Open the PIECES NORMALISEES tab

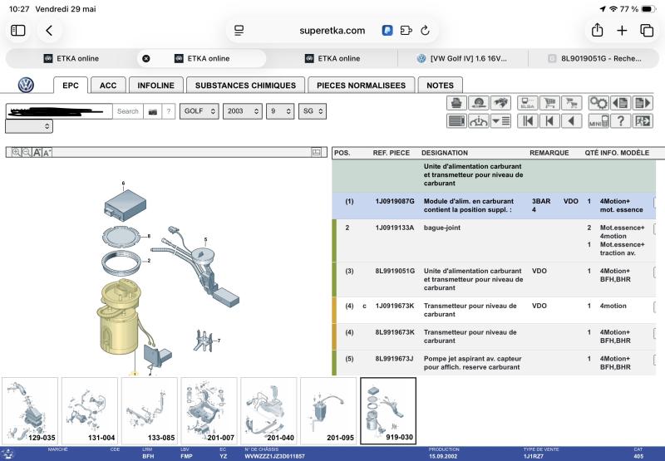coord(362,86)
